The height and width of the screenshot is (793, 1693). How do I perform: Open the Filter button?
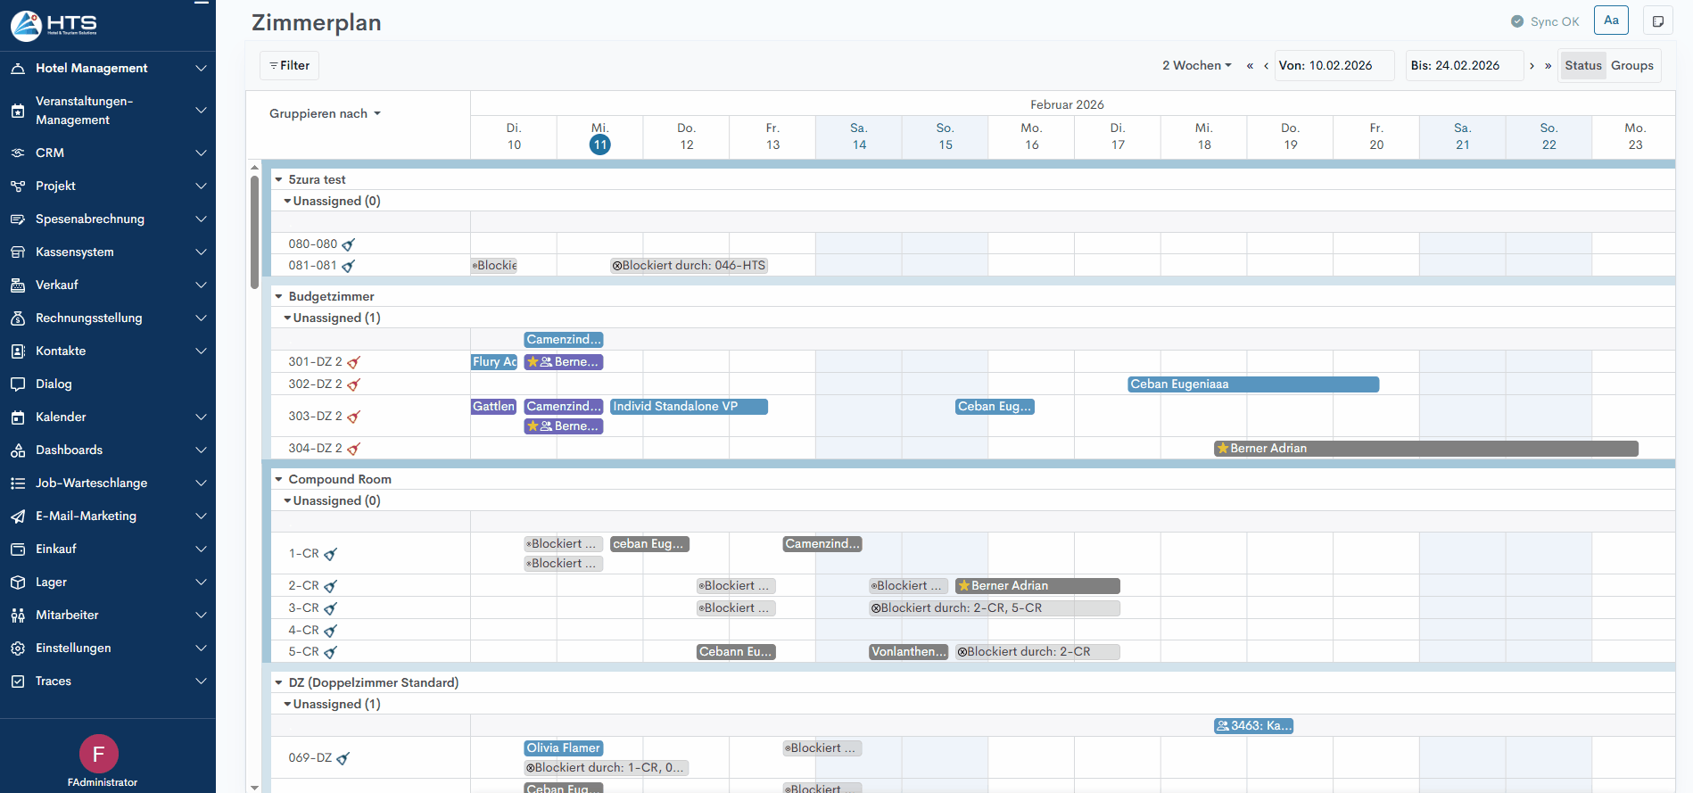coord(290,66)
